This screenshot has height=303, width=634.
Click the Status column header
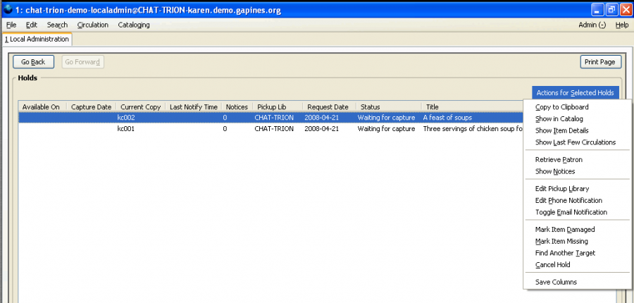371,107
